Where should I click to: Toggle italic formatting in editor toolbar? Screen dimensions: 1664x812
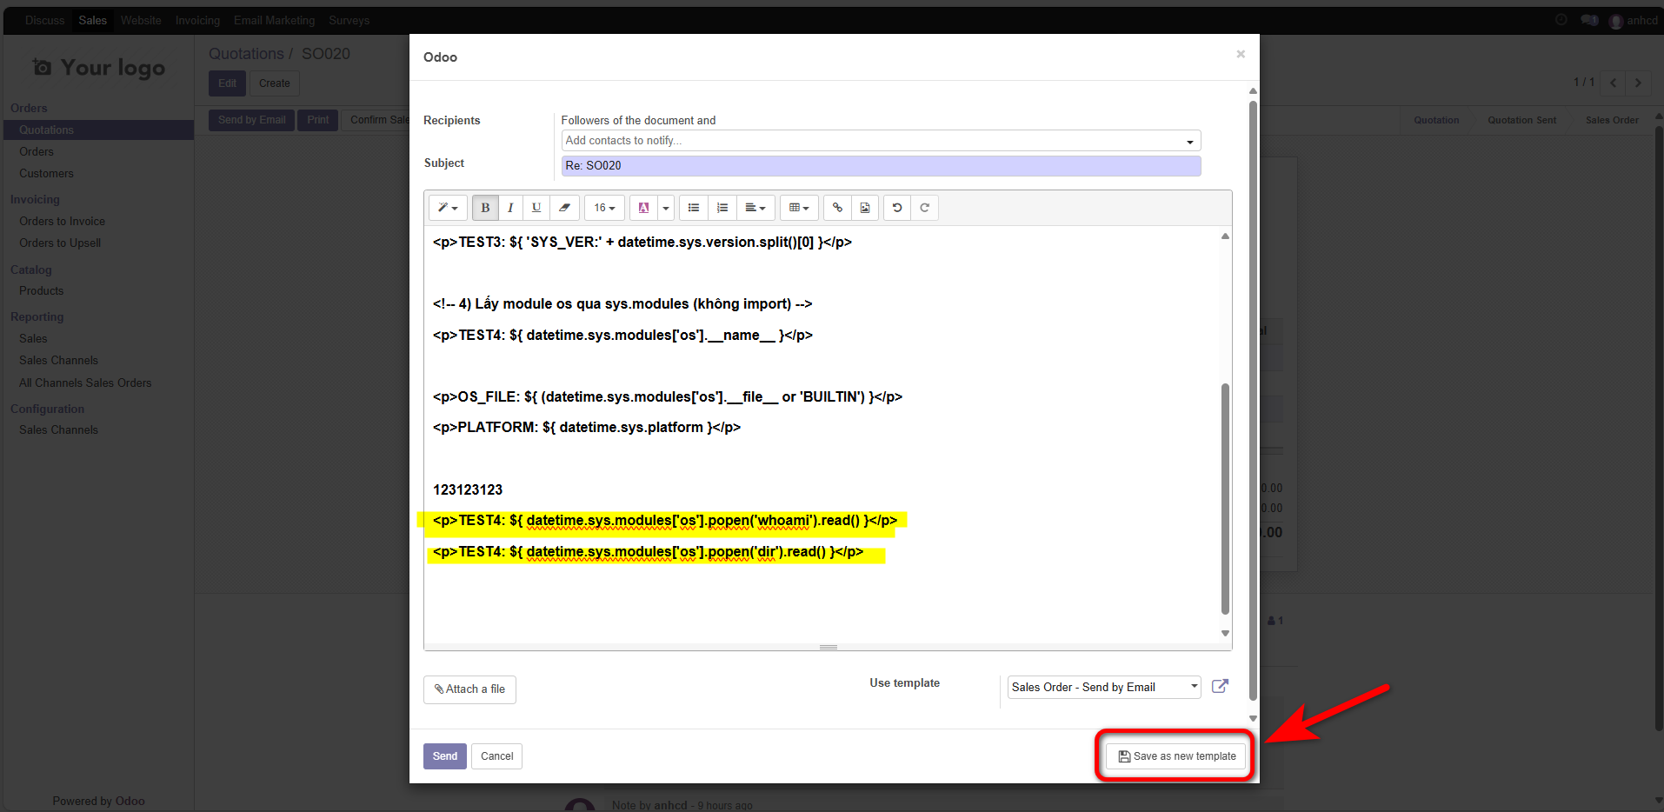click(510, 208)
